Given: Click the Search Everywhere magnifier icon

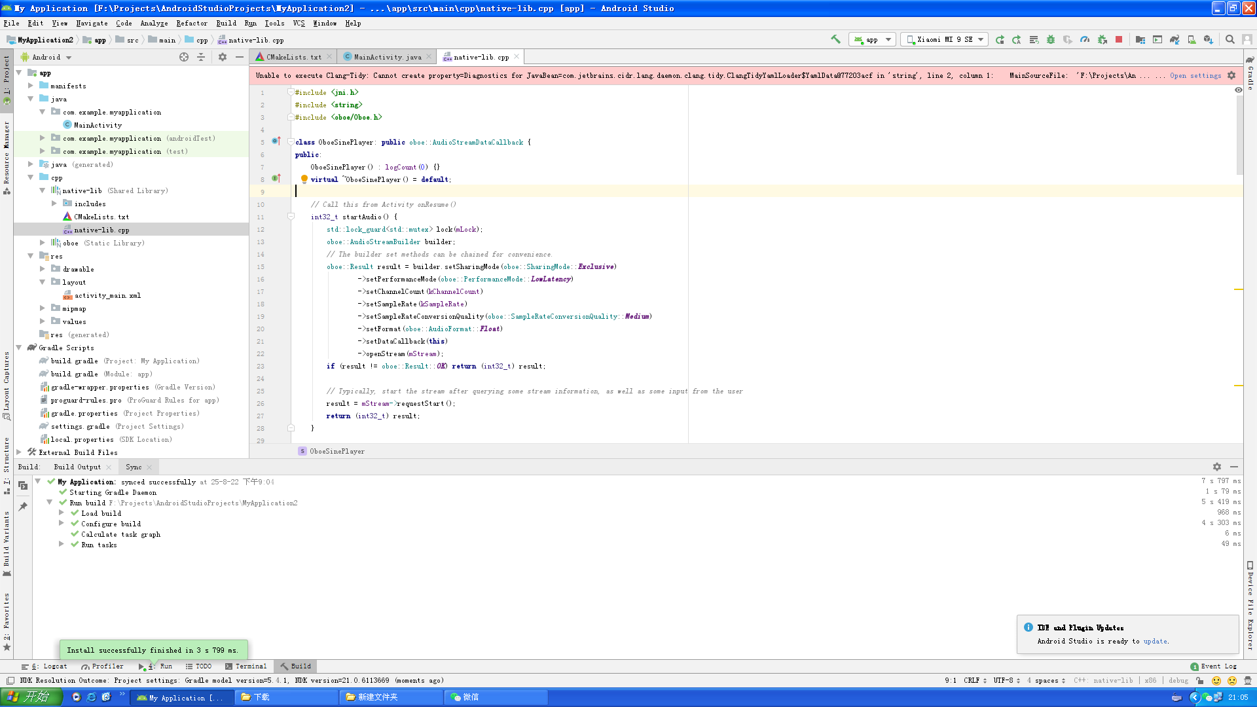Looking at the screenshot, I should (x=1230, y=40).
